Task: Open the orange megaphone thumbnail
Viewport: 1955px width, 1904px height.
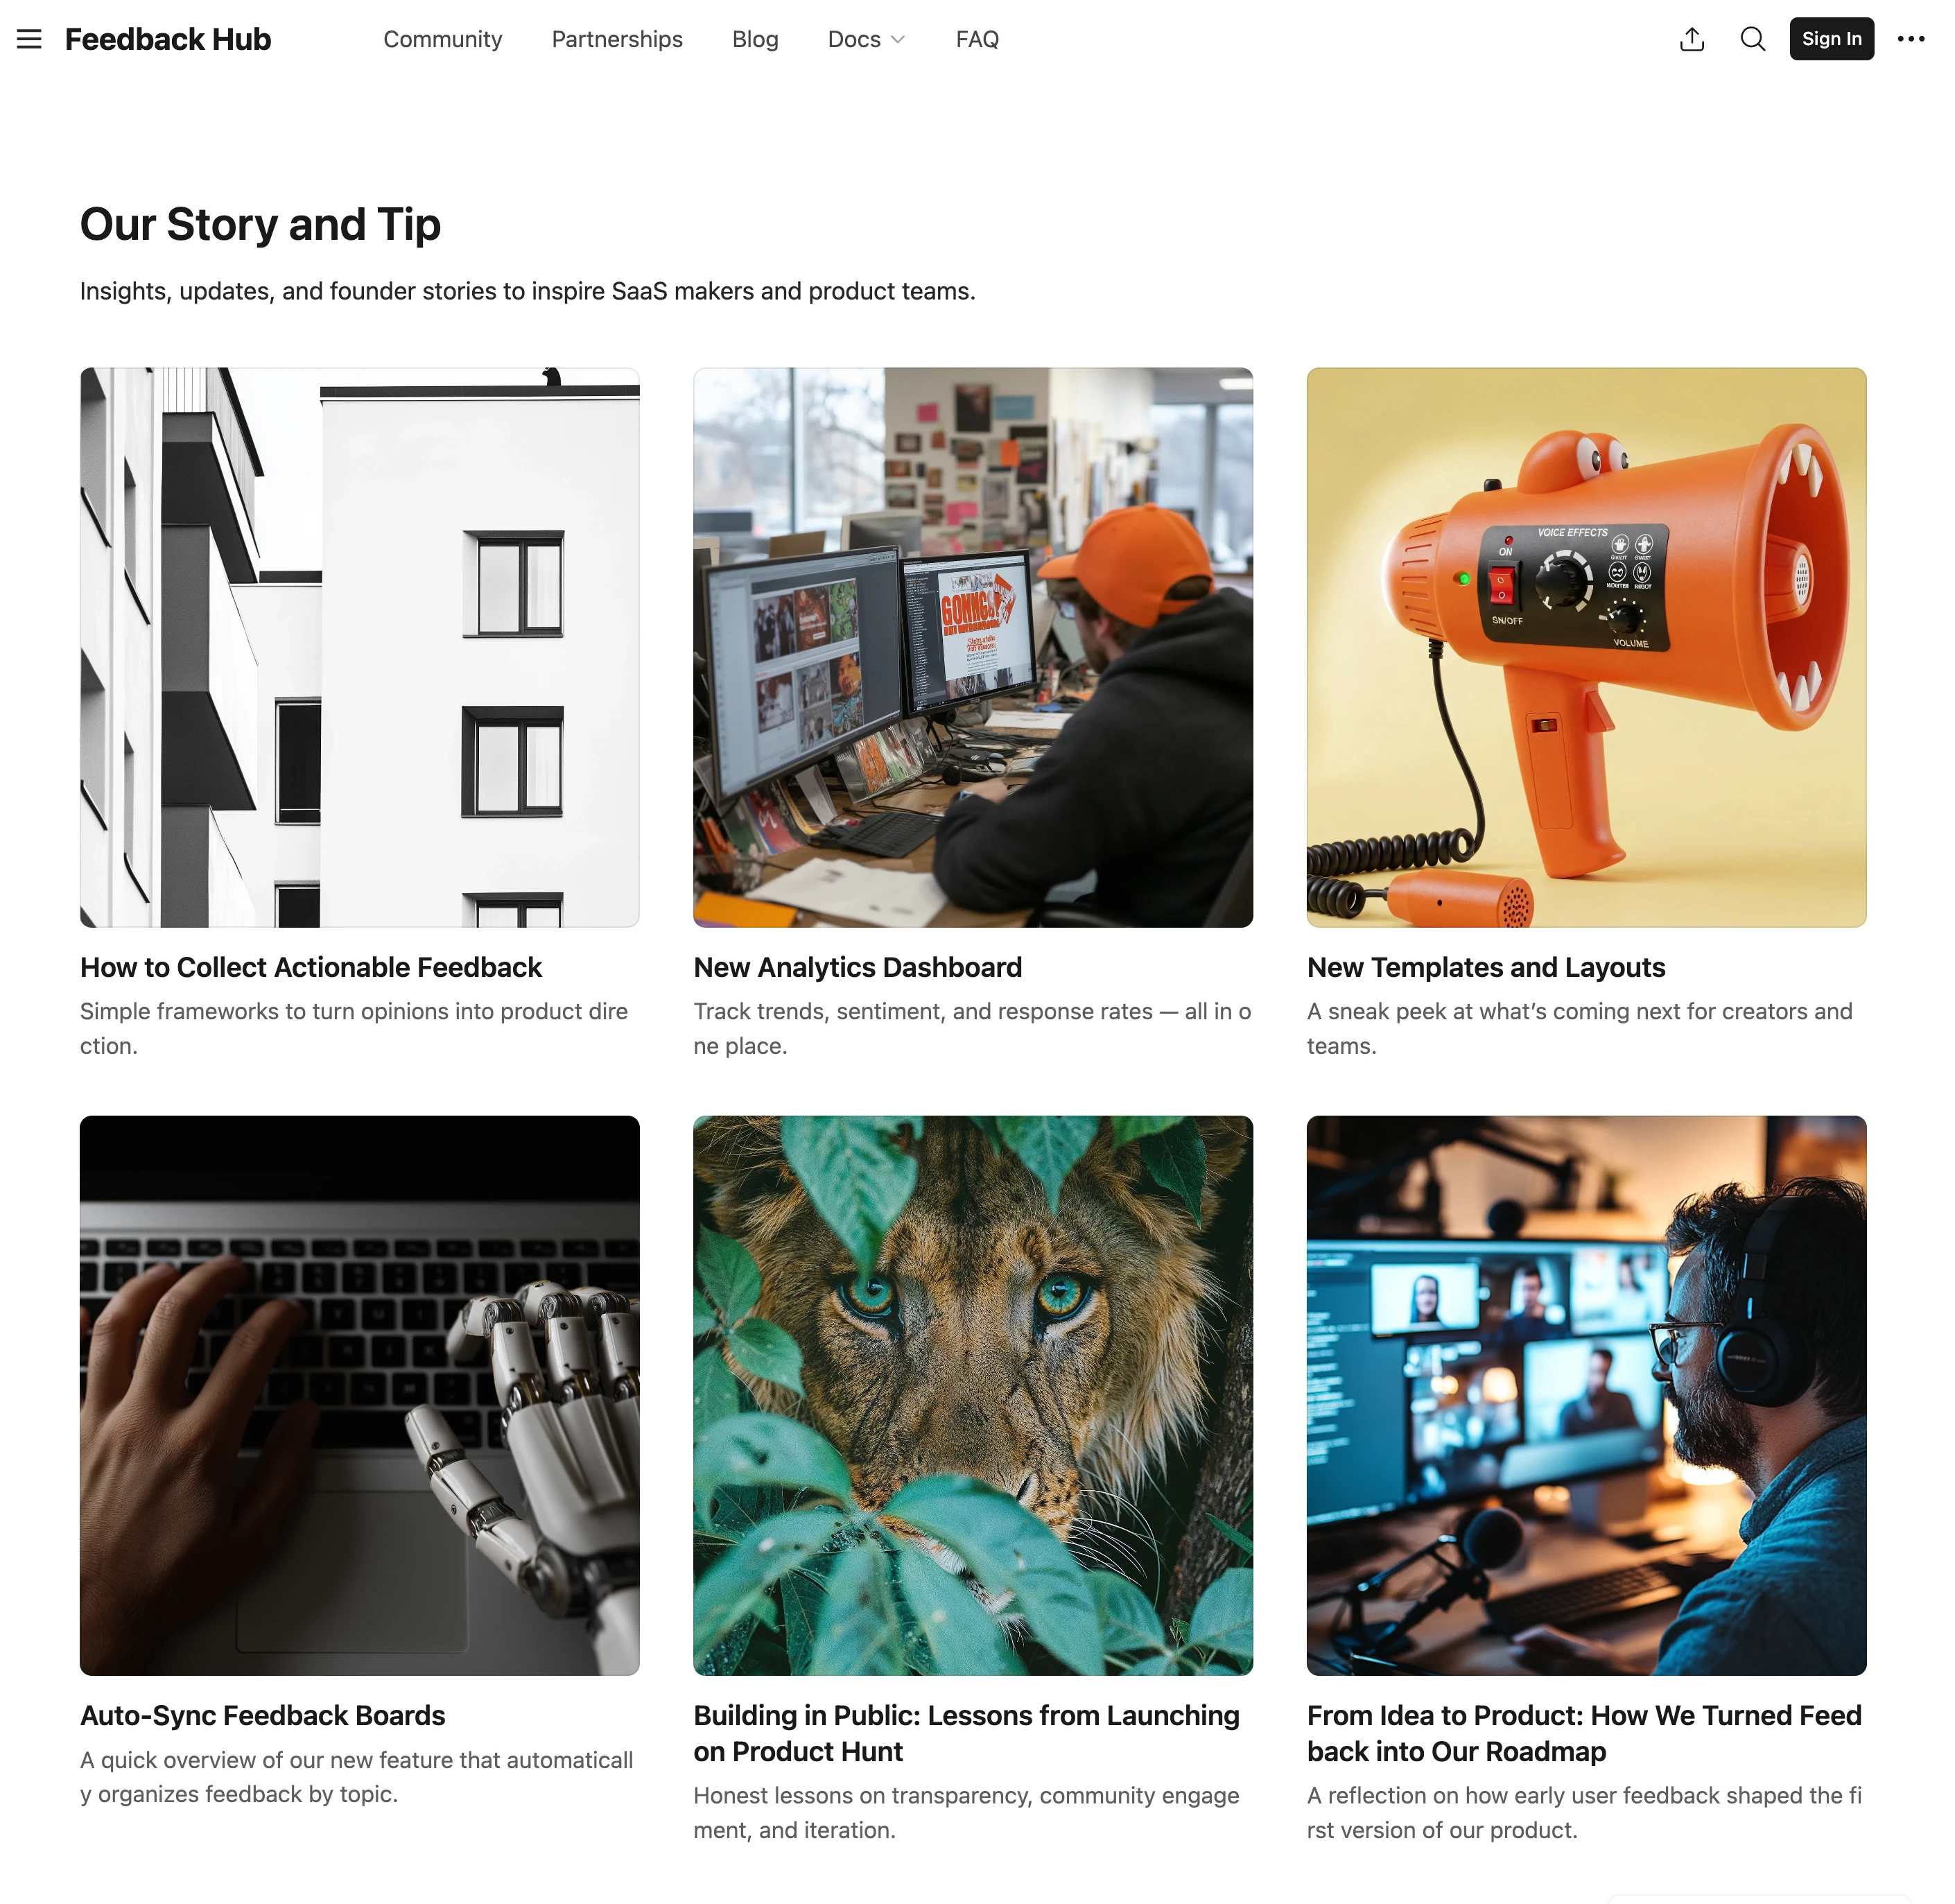Action: 1586,647
